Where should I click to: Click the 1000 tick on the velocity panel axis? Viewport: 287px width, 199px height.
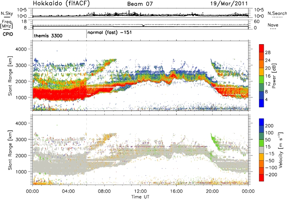pyautogui.click(x=21, y=172)
